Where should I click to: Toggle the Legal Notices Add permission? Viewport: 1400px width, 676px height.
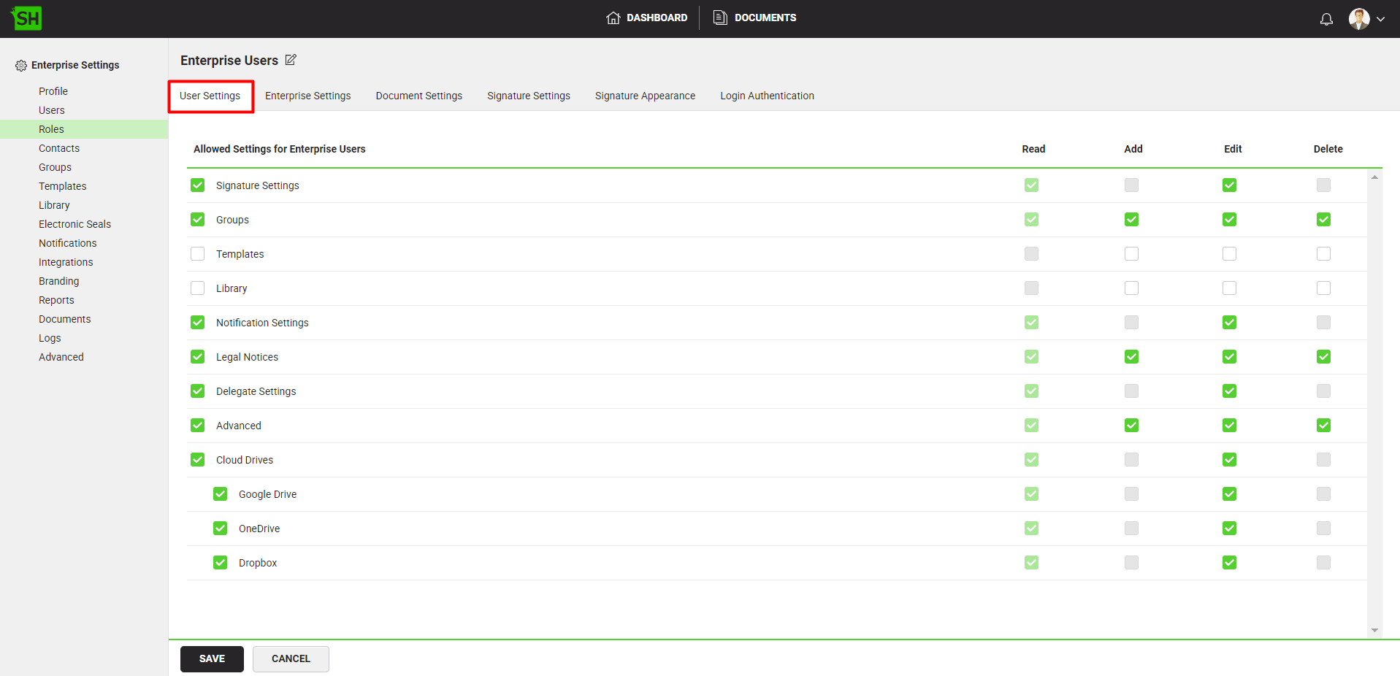click(x=1131, y=357)
